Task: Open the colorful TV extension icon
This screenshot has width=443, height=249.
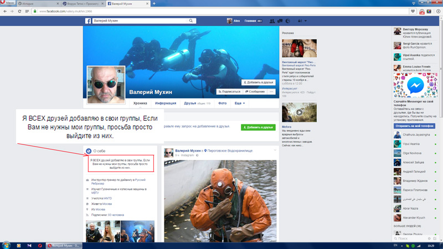Action: pos(429,11)
